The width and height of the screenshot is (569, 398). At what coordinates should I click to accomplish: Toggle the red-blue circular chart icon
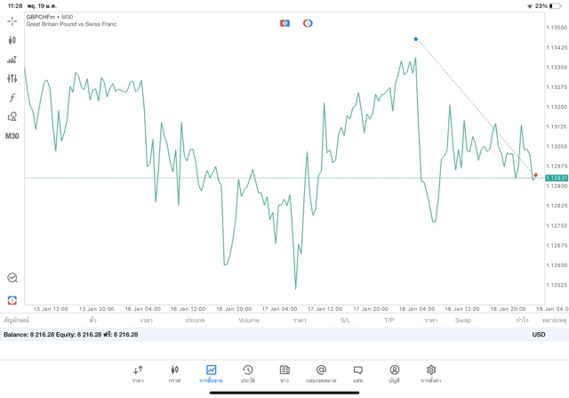(x=308, y=22)
